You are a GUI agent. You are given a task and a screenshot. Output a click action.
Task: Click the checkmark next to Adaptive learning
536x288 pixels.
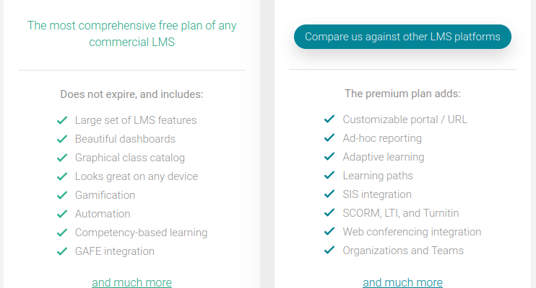(x=329, y=156)
